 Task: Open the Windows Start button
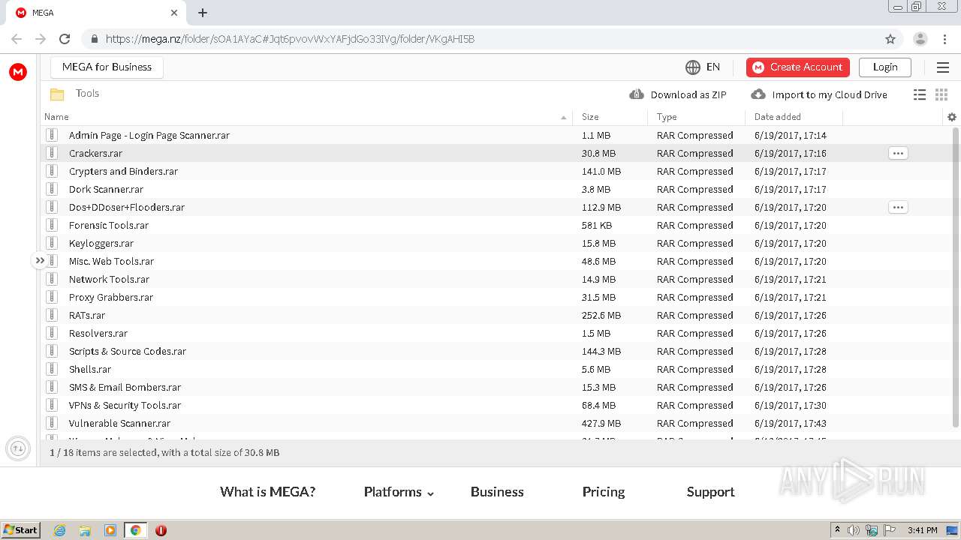(21, 530)
